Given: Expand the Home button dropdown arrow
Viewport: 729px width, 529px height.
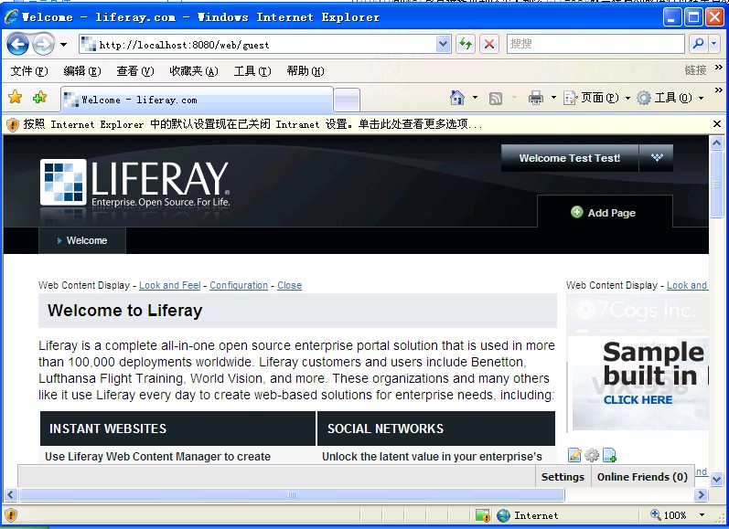Looking at the screenshot, I should pyautogui.click(x=475, y=98).
